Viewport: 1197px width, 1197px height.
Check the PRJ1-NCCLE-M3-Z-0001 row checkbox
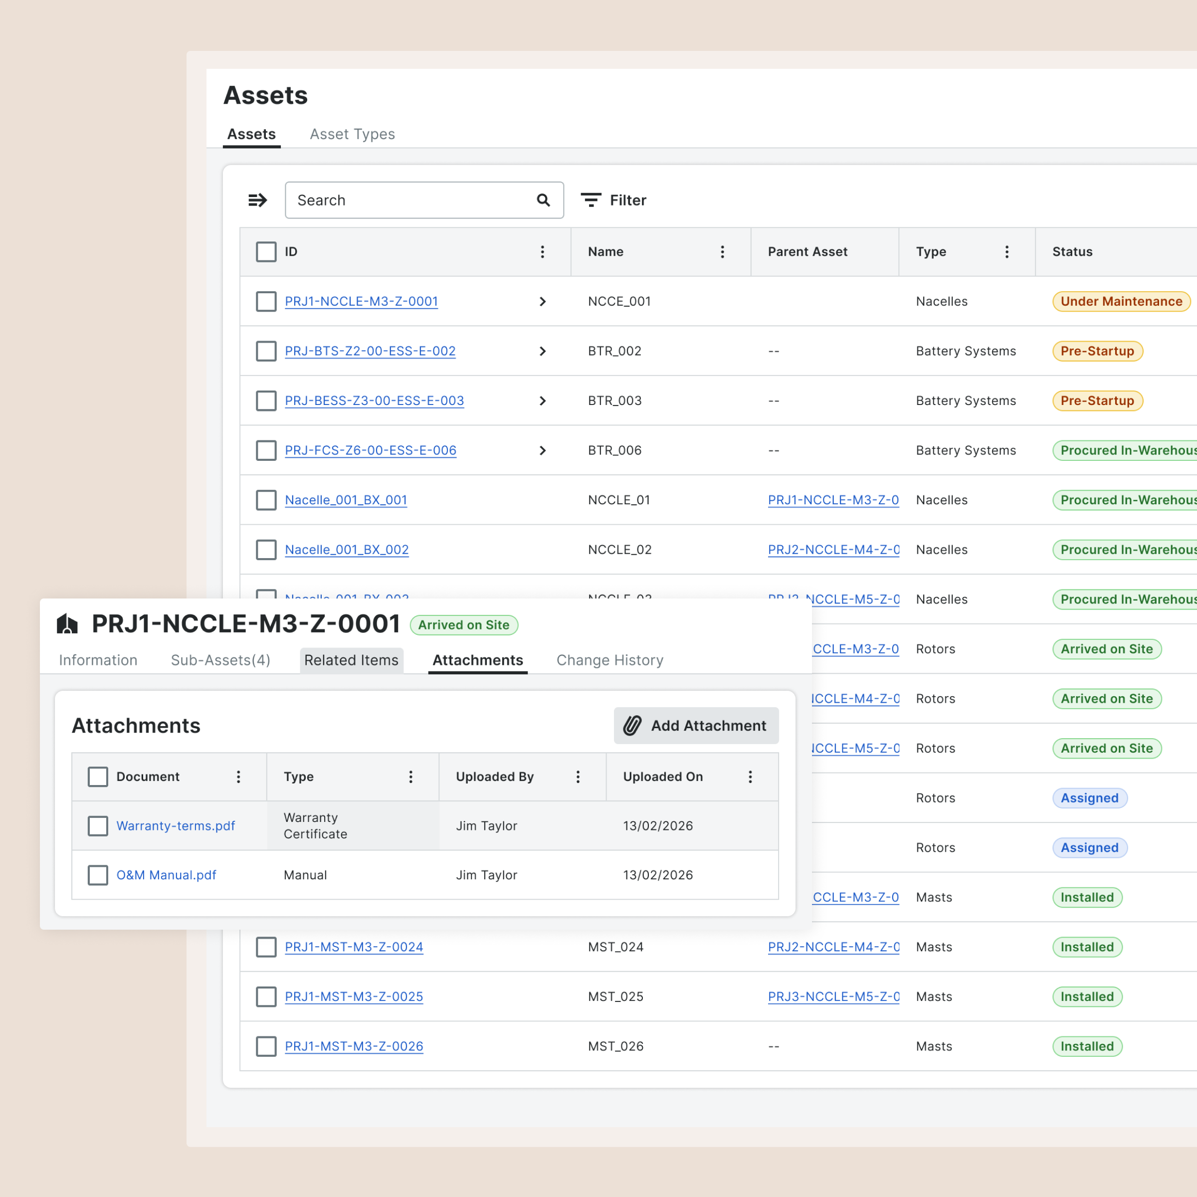(x=266, y=302)
